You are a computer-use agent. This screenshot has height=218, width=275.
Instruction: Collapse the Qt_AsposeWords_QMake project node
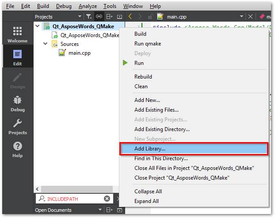click(x=37, y=26)
